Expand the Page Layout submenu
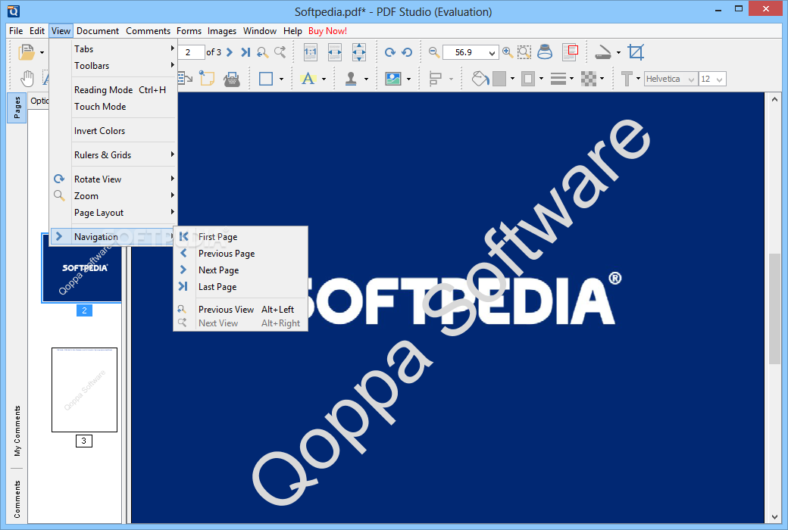 (113, 213)
